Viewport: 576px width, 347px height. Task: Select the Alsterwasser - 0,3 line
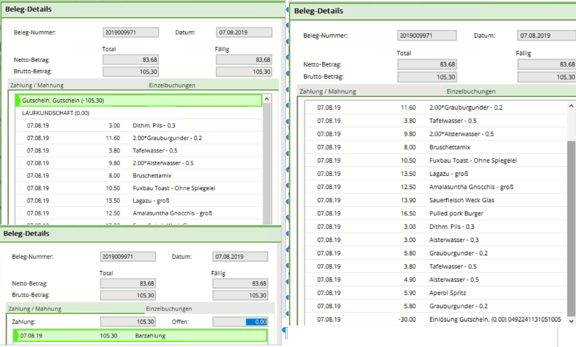tap(435, 240)
